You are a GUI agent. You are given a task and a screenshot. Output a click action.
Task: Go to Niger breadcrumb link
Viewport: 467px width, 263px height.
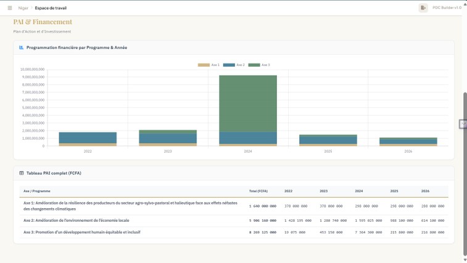(x=23, y=8)
